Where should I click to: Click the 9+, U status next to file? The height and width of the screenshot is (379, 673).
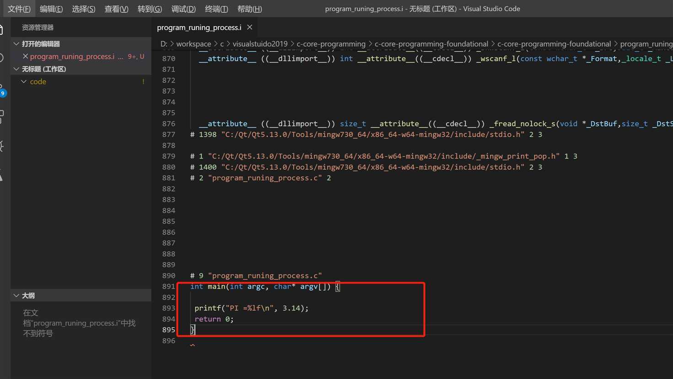click(x=136, y=56)
